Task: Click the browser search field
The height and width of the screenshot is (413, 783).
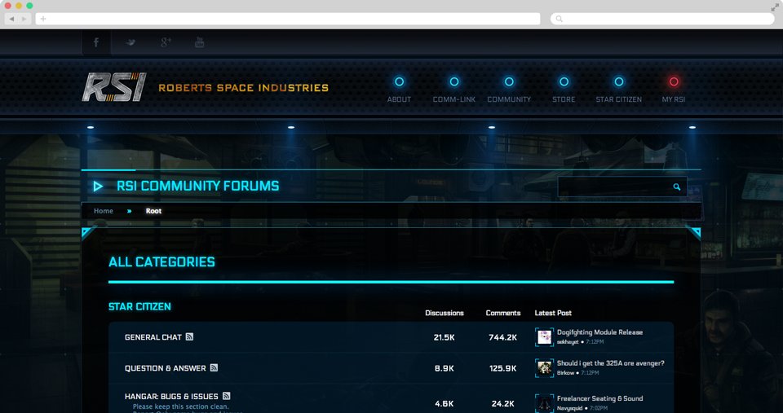Action: 662,19
